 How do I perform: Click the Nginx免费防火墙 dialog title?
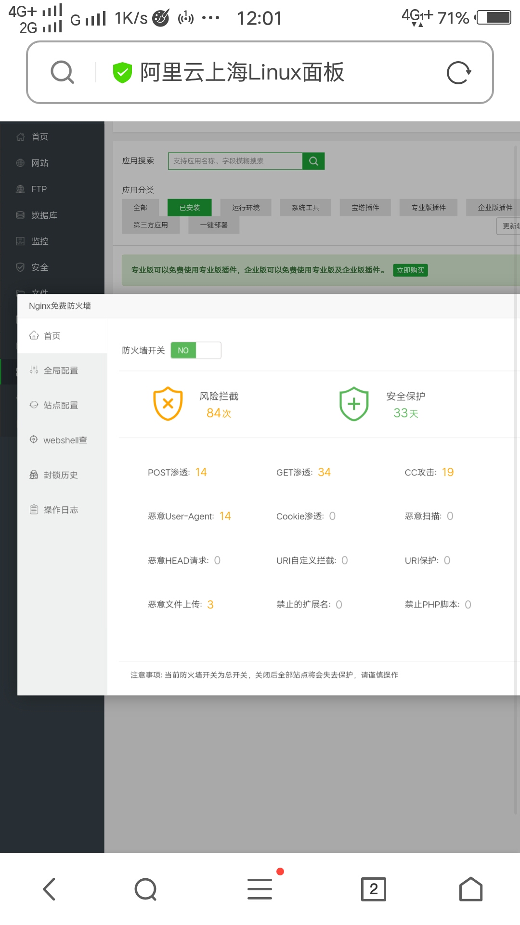click(60, 306)
